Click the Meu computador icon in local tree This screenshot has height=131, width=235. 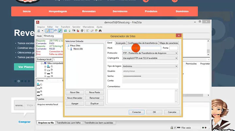[45, 63]
